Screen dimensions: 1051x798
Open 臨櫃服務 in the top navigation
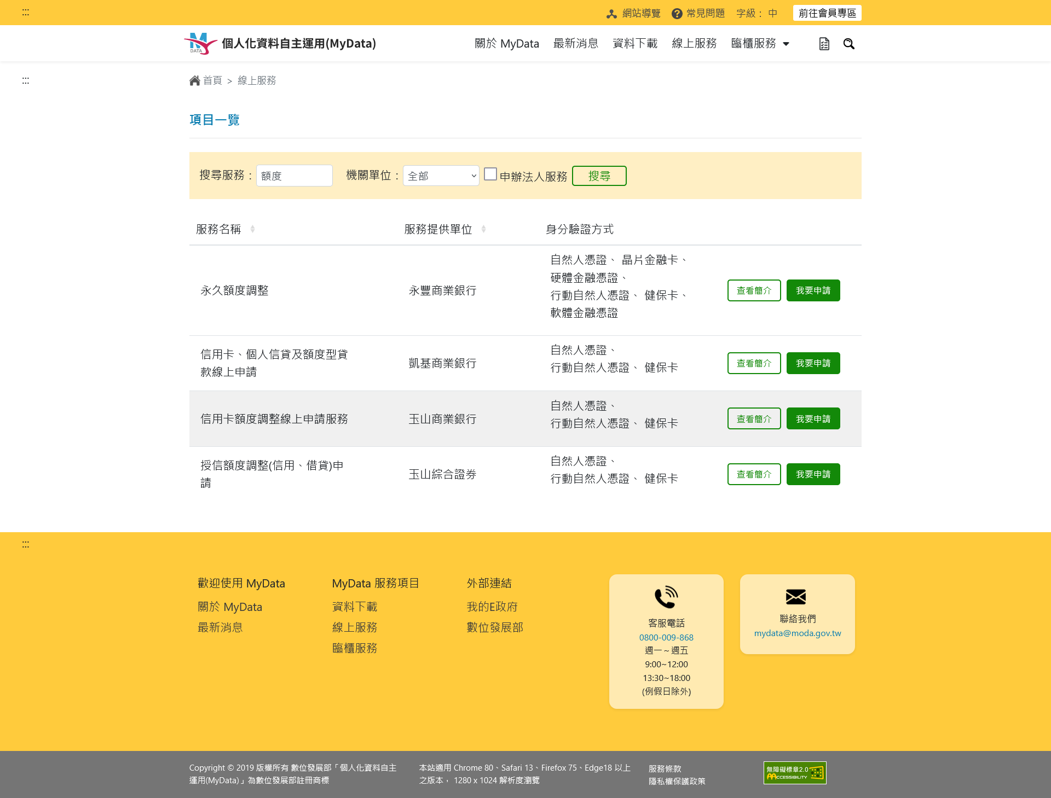point(754,43)
